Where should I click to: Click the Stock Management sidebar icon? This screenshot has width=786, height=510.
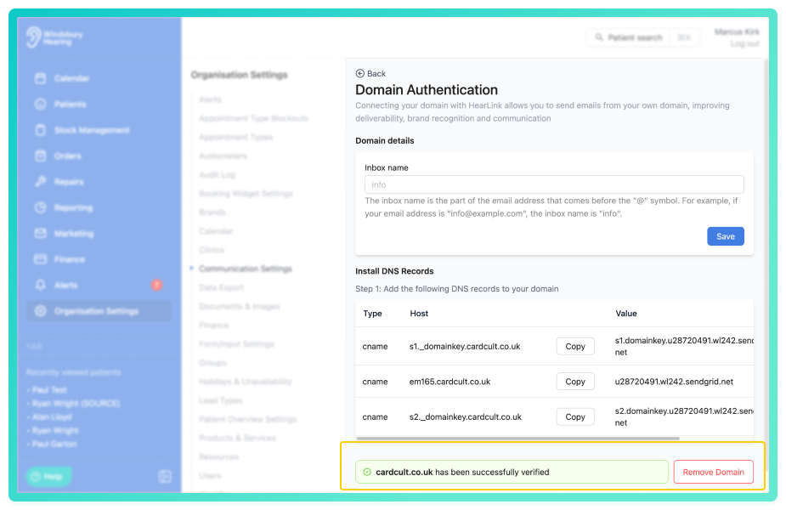(x=41, y=130)
